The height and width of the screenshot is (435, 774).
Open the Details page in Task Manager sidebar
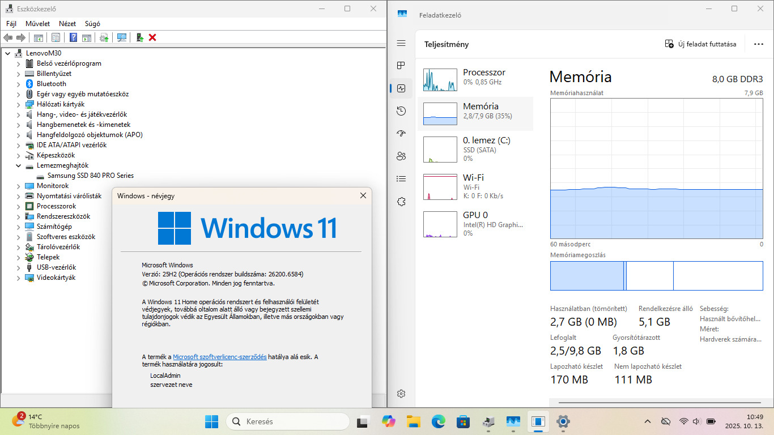click(401, 179)
